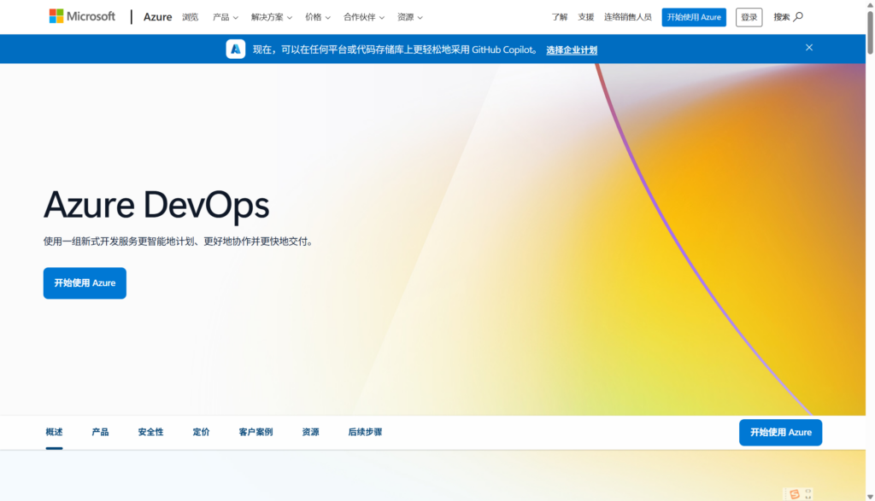Screen dimensions: 875x501
Task: Click the search magnifier icon
Action: pyautogui.click(x=799, y=17)
